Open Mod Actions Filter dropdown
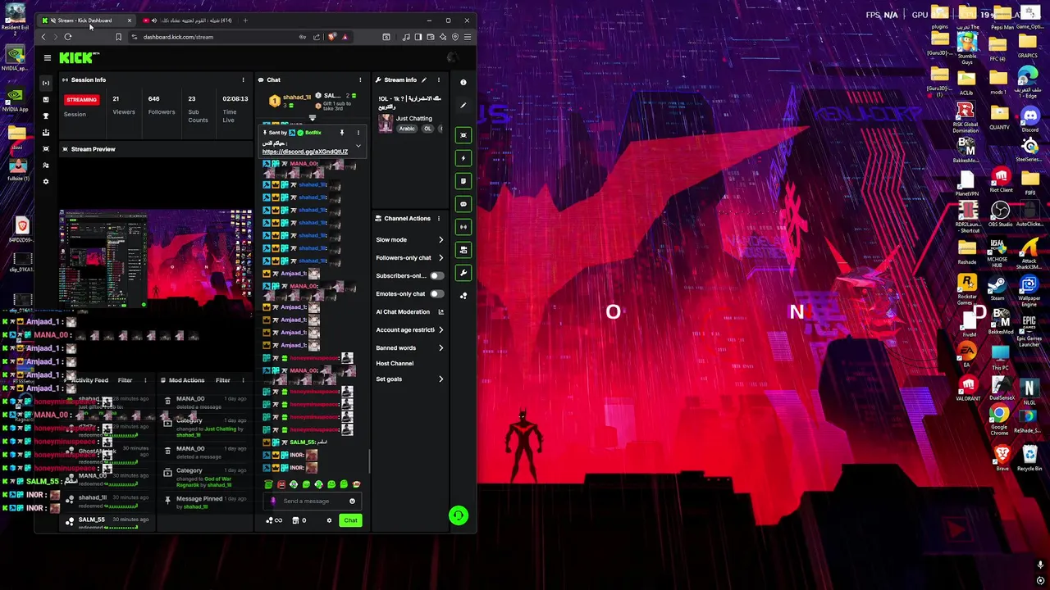Screen dimensions: 1050x590 (x=222, y=380)
